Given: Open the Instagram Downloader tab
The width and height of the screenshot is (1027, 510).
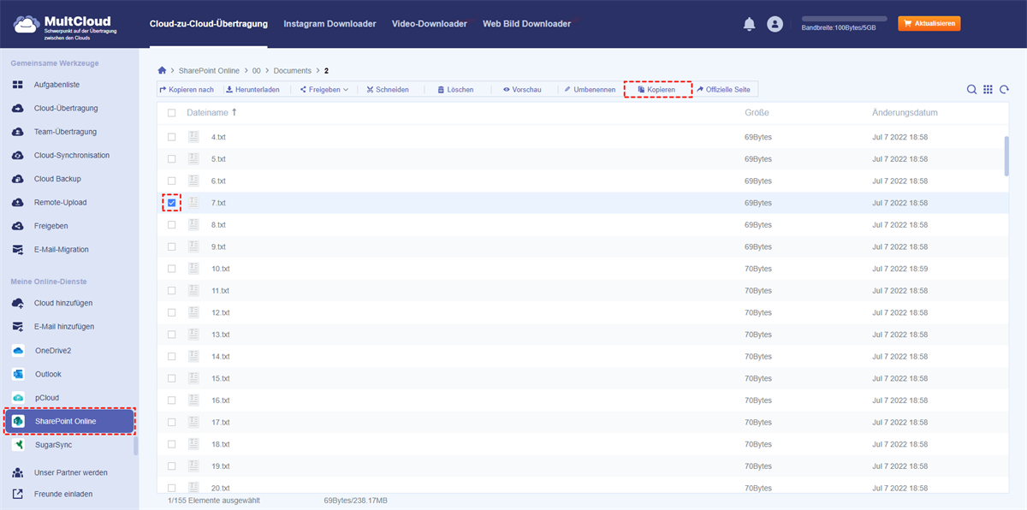Looking at the screenshot, I should pyautogui.click(x=329, y=24).
